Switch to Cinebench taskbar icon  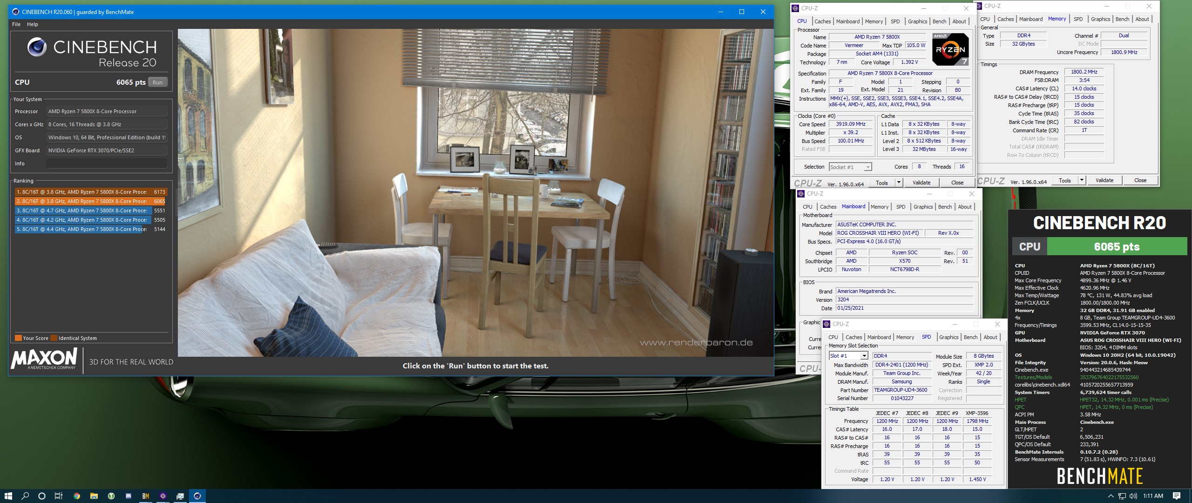(197, 496)
